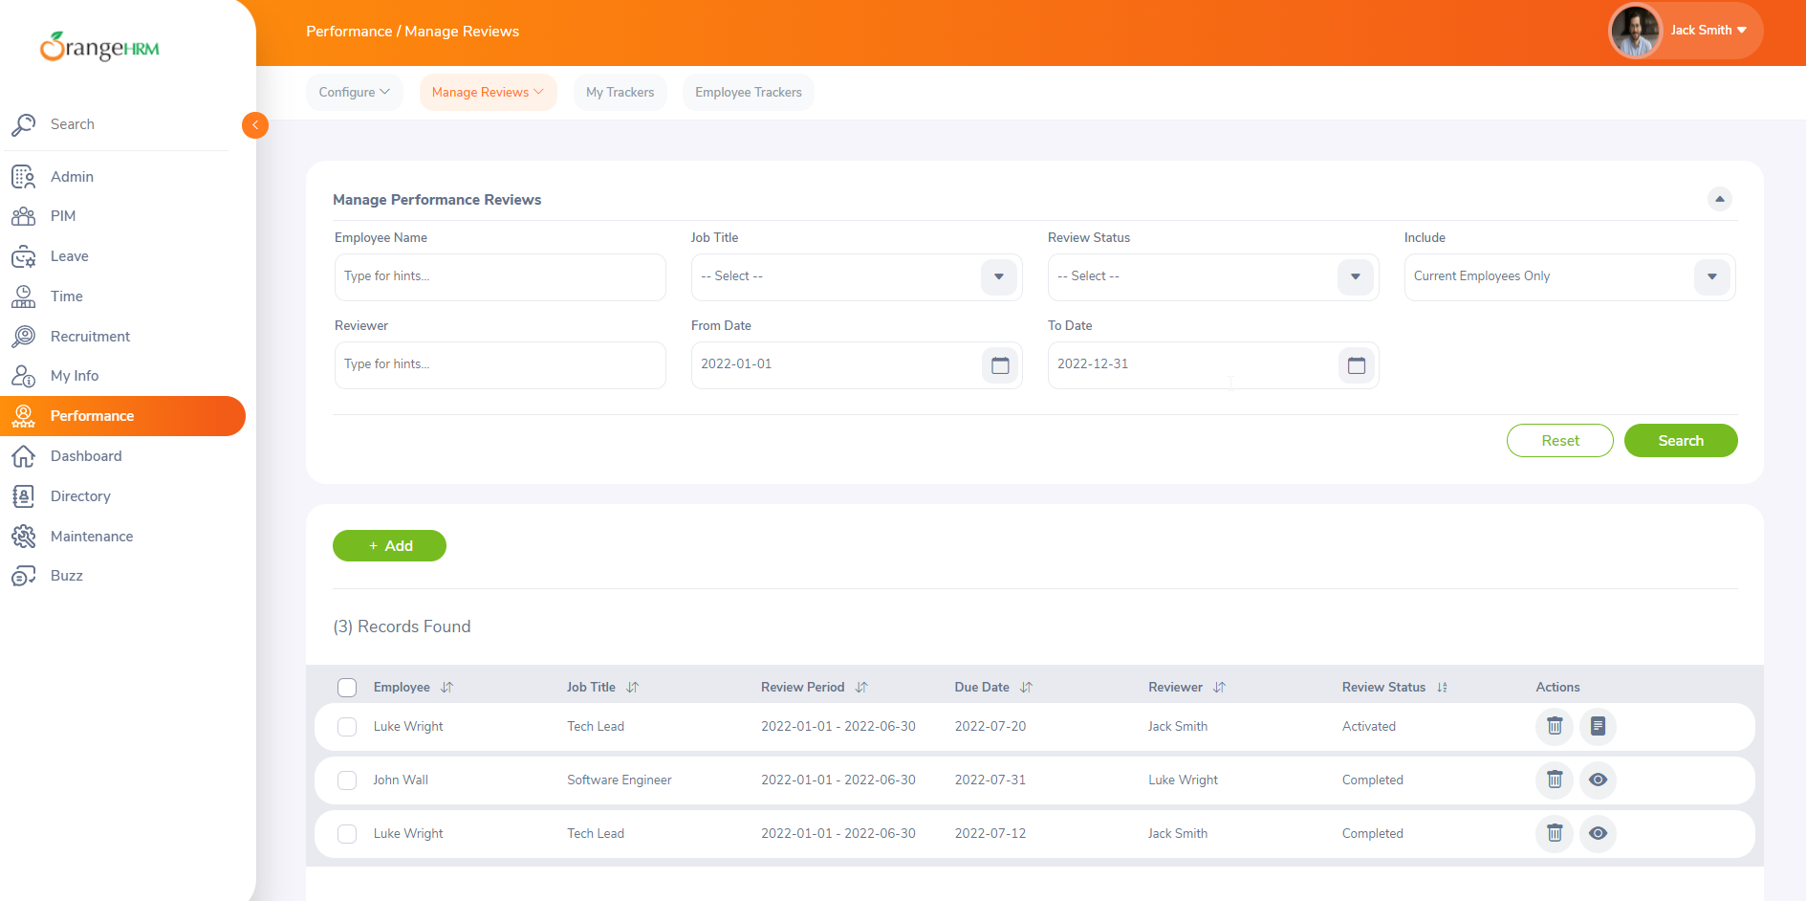The width and height of the screenshot is (1806, 901).
Task: Open the To Date calendar picker
Action: point(1357,365)
